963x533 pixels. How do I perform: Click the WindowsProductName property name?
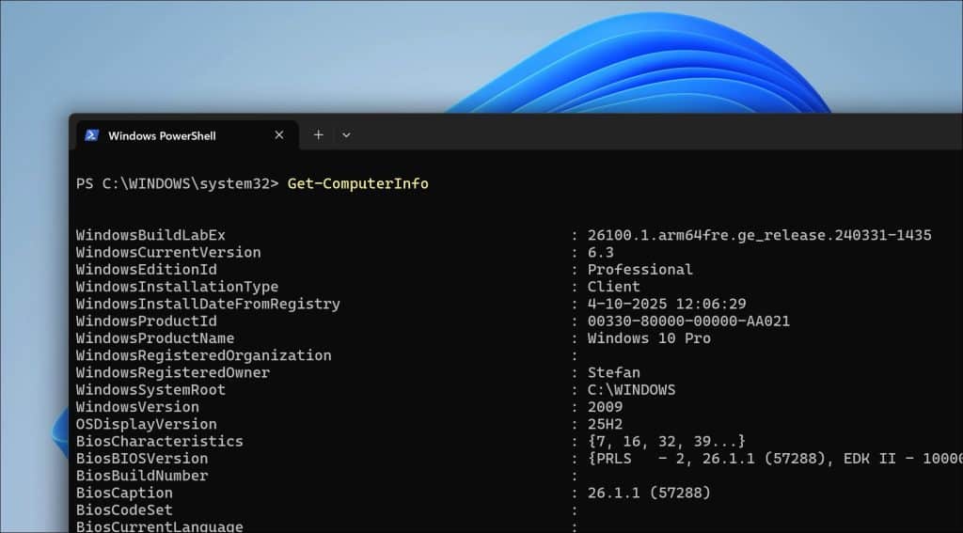pyautogui.click(x=155, y=338)
